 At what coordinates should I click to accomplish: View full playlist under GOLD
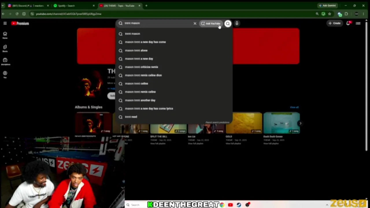[x=234, y=144]
